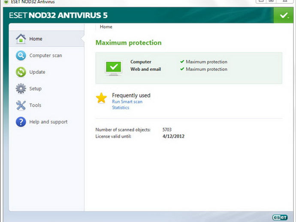Click the license date 4/12/2012
The width and height of the screenshot is (296, 222).
(x=173, y=136)
